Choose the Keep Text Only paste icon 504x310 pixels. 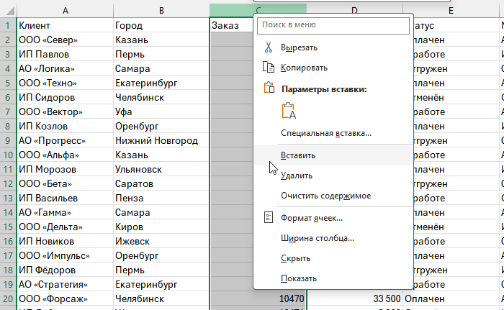click(x=289, y=111)
